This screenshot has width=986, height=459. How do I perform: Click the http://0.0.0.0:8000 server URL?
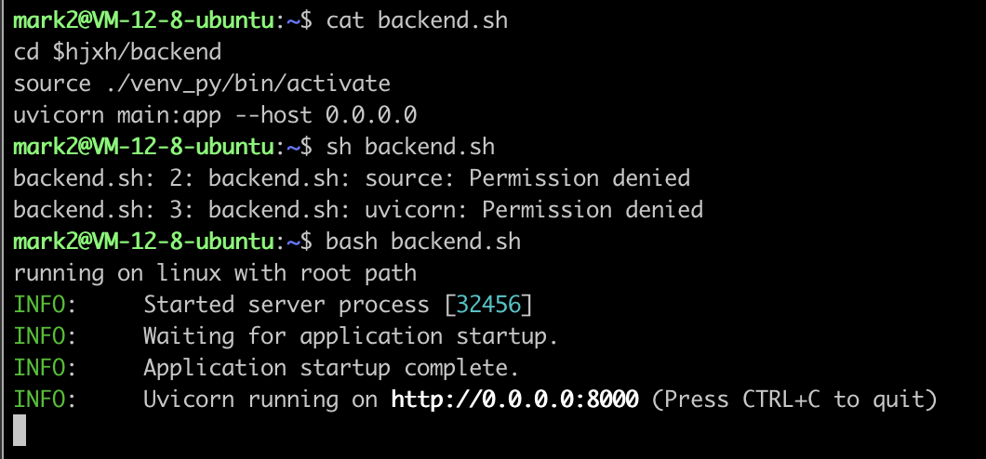pos(515,399)
